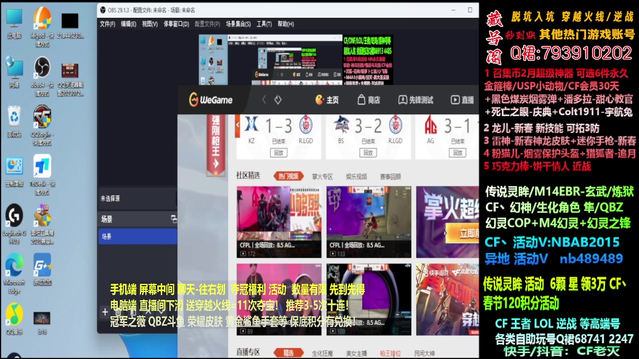
Task: Open the WeGame 商店 tab
Action: 369,100
